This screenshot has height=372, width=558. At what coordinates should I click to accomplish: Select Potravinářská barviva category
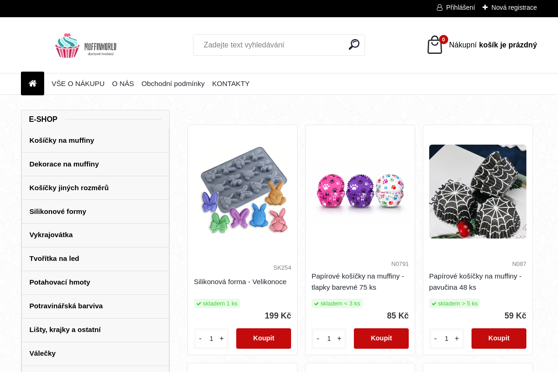click(95, 306)
